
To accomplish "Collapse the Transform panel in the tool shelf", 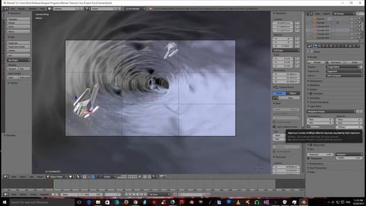I will tap(14, 13).
